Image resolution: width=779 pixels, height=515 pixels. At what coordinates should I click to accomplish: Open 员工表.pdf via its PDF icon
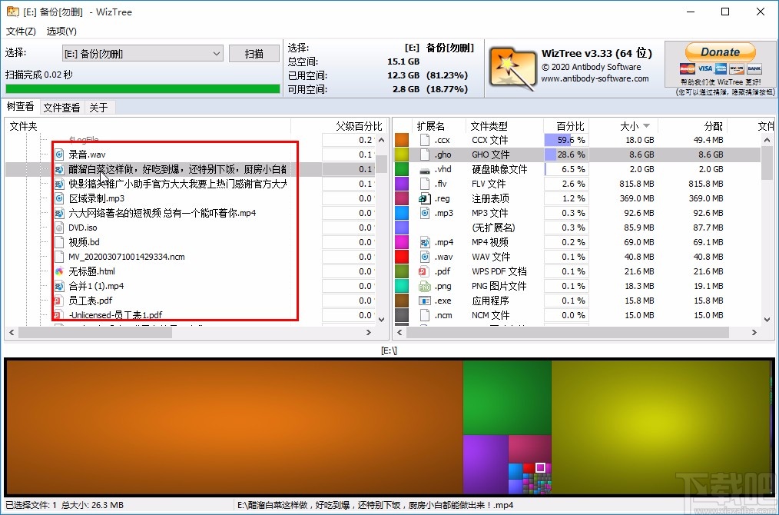(x=58, y=301)
